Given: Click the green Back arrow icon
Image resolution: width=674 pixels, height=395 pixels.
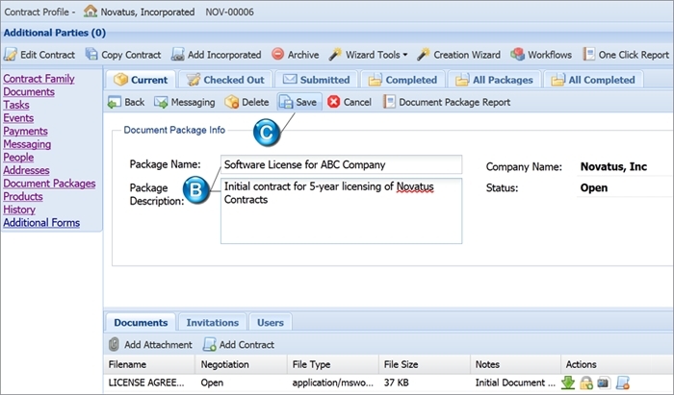Looking at the screenshot, I should (x=115, y=102).
